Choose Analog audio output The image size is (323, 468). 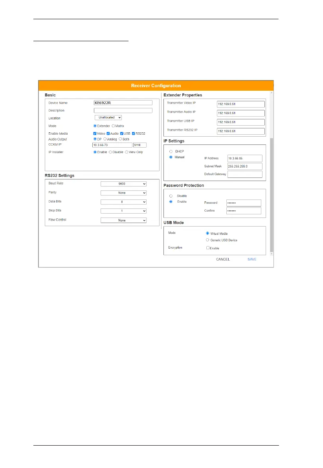click(x=105, y=139)
